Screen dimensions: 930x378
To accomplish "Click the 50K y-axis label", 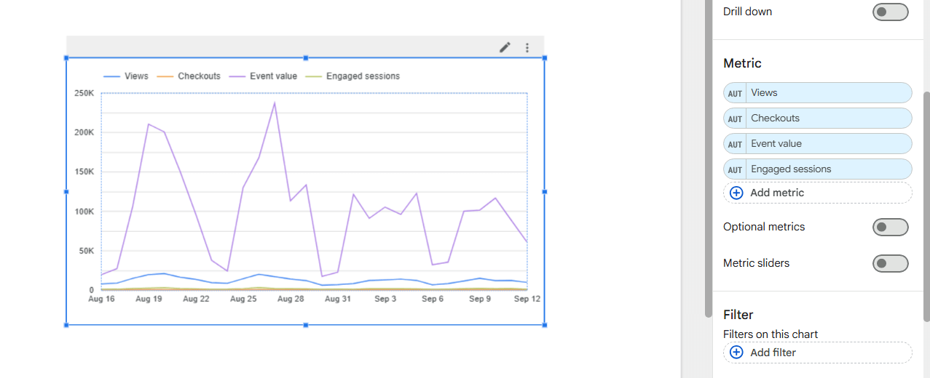I will pos(87,251).
